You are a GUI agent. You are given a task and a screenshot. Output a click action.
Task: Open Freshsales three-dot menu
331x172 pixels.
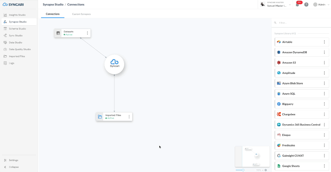[x=325, y=145]
